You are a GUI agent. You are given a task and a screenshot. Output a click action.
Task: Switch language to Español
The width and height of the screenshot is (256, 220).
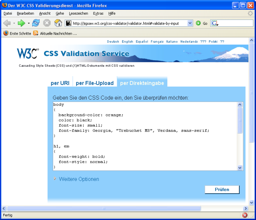142,41
